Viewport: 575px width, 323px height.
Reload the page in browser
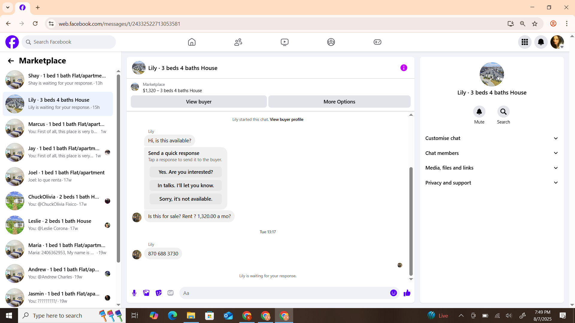(x=35, y=24)
